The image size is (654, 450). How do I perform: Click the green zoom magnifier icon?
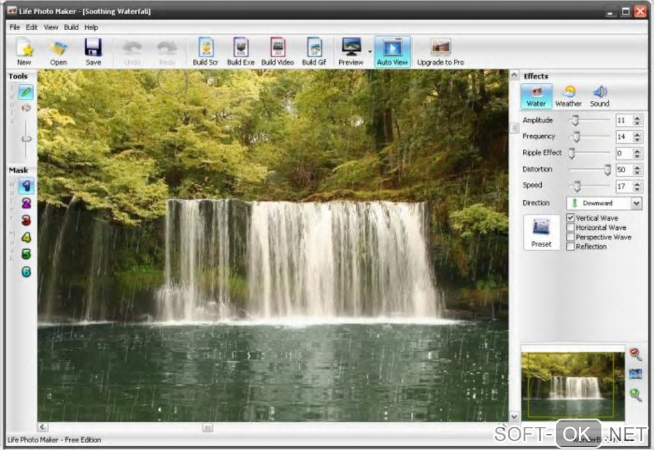coord(635,395)
